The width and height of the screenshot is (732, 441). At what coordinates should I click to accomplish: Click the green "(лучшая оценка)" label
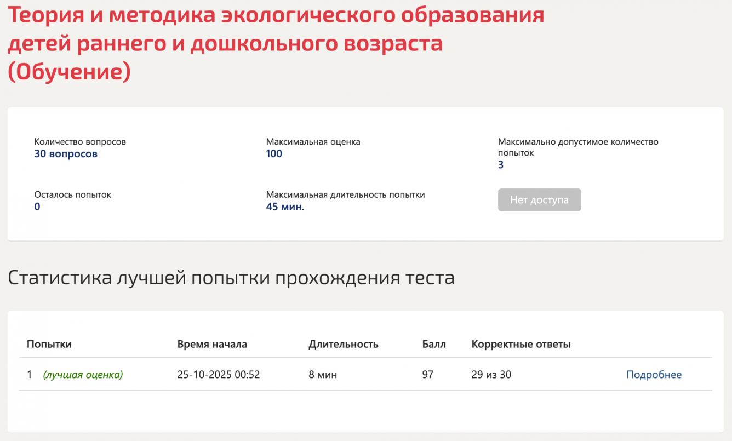pos(83,375)
